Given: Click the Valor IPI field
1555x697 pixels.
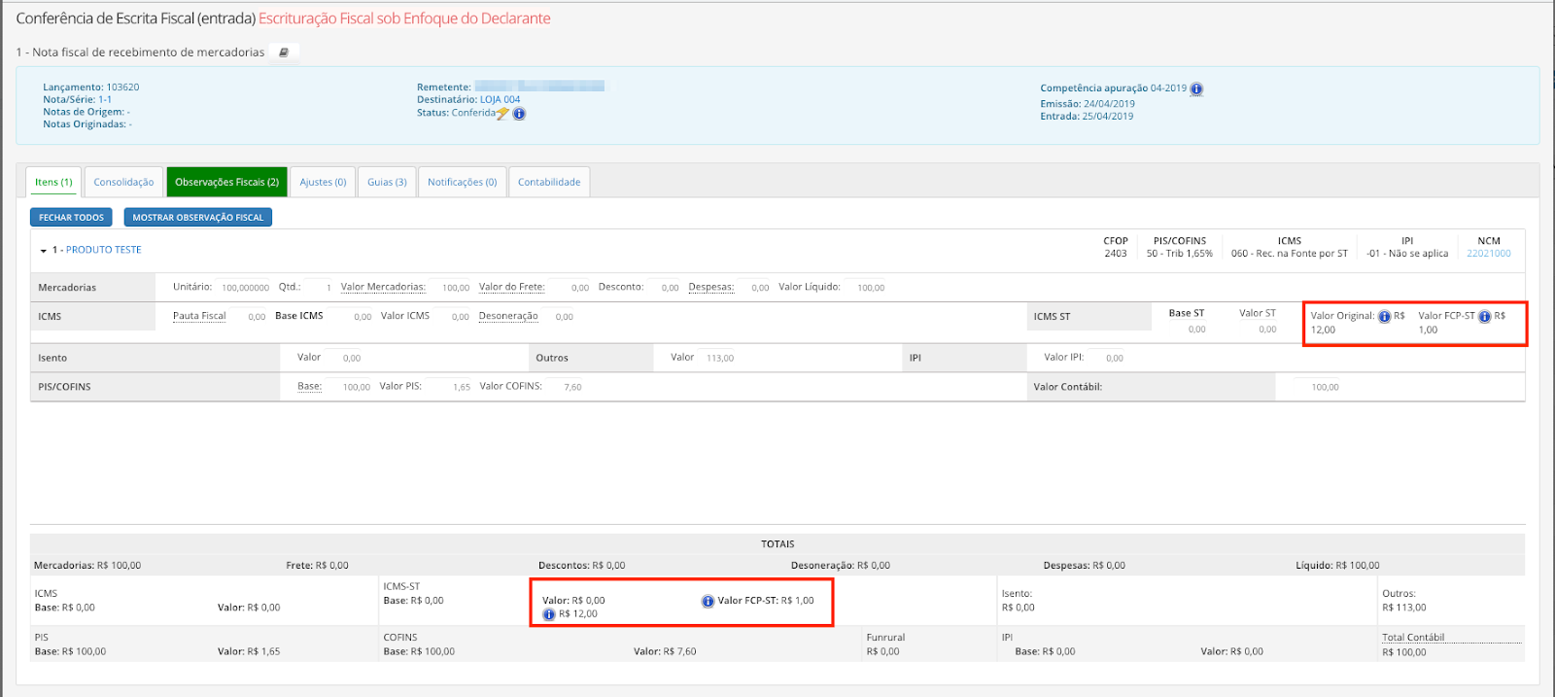Looking at the screenshot, I should (x=1107, y=358).
